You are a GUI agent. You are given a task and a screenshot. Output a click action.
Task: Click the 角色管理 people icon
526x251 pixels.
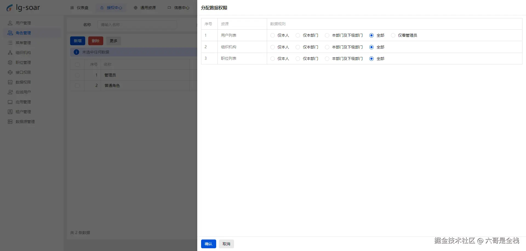point(10,33)
